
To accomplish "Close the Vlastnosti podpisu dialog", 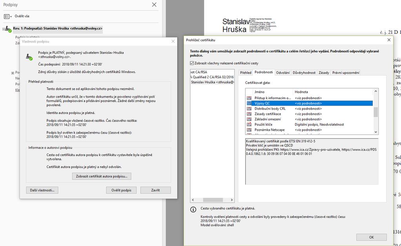I will (173, 41).
